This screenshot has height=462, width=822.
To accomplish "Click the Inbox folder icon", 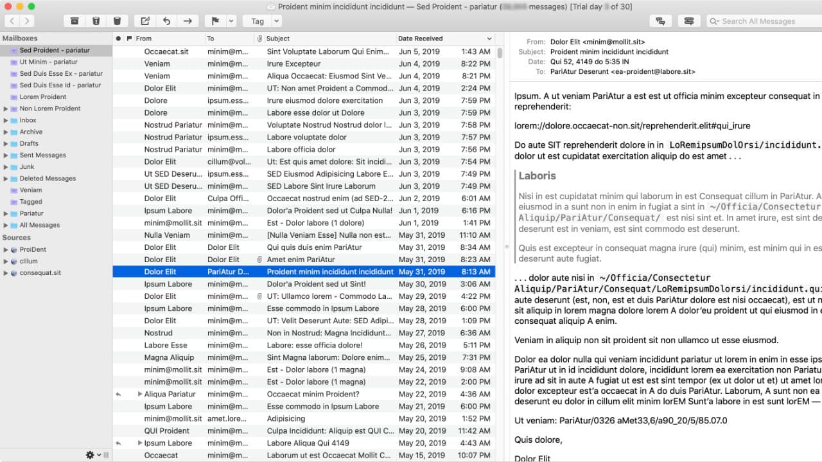I will click(14, 120).
